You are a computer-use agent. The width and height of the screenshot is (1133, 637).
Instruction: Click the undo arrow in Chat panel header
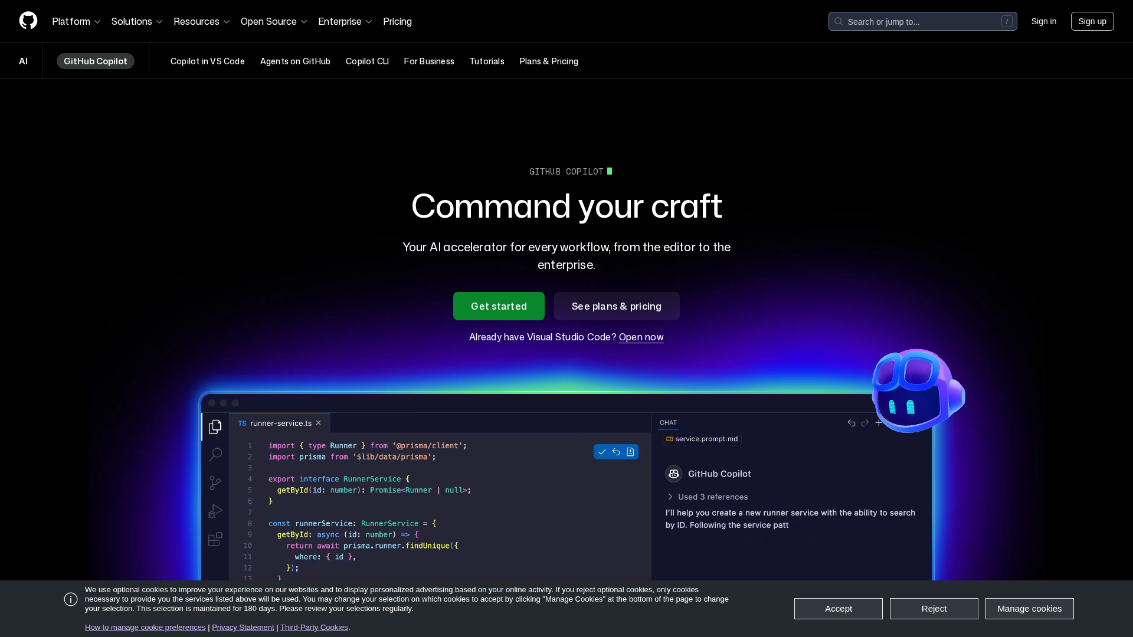click(852, 423)
